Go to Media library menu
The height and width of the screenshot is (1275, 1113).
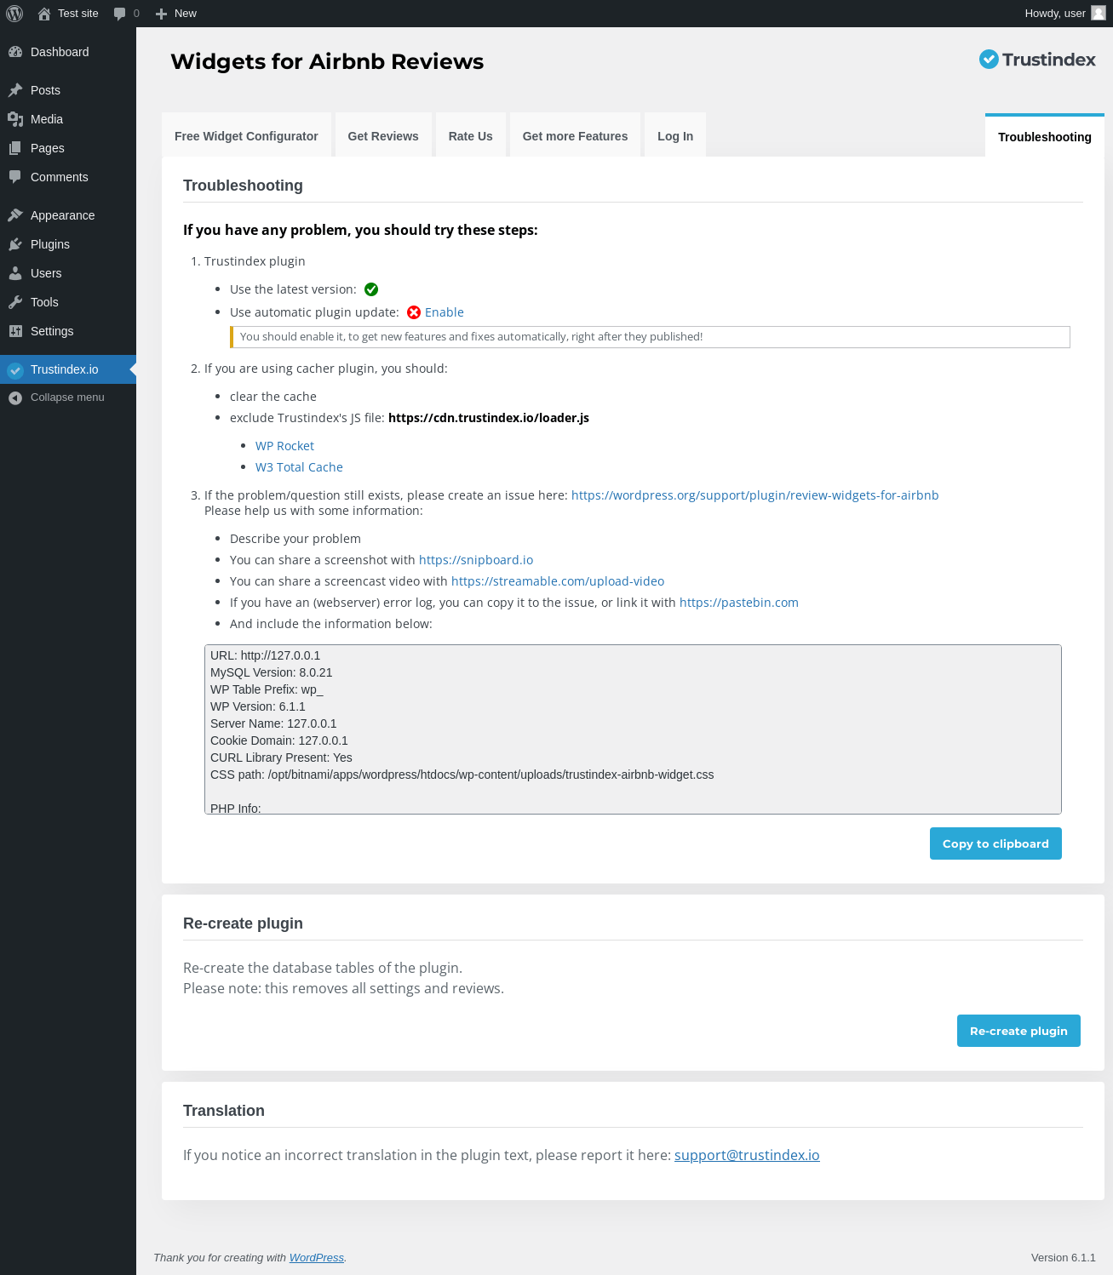68,119
